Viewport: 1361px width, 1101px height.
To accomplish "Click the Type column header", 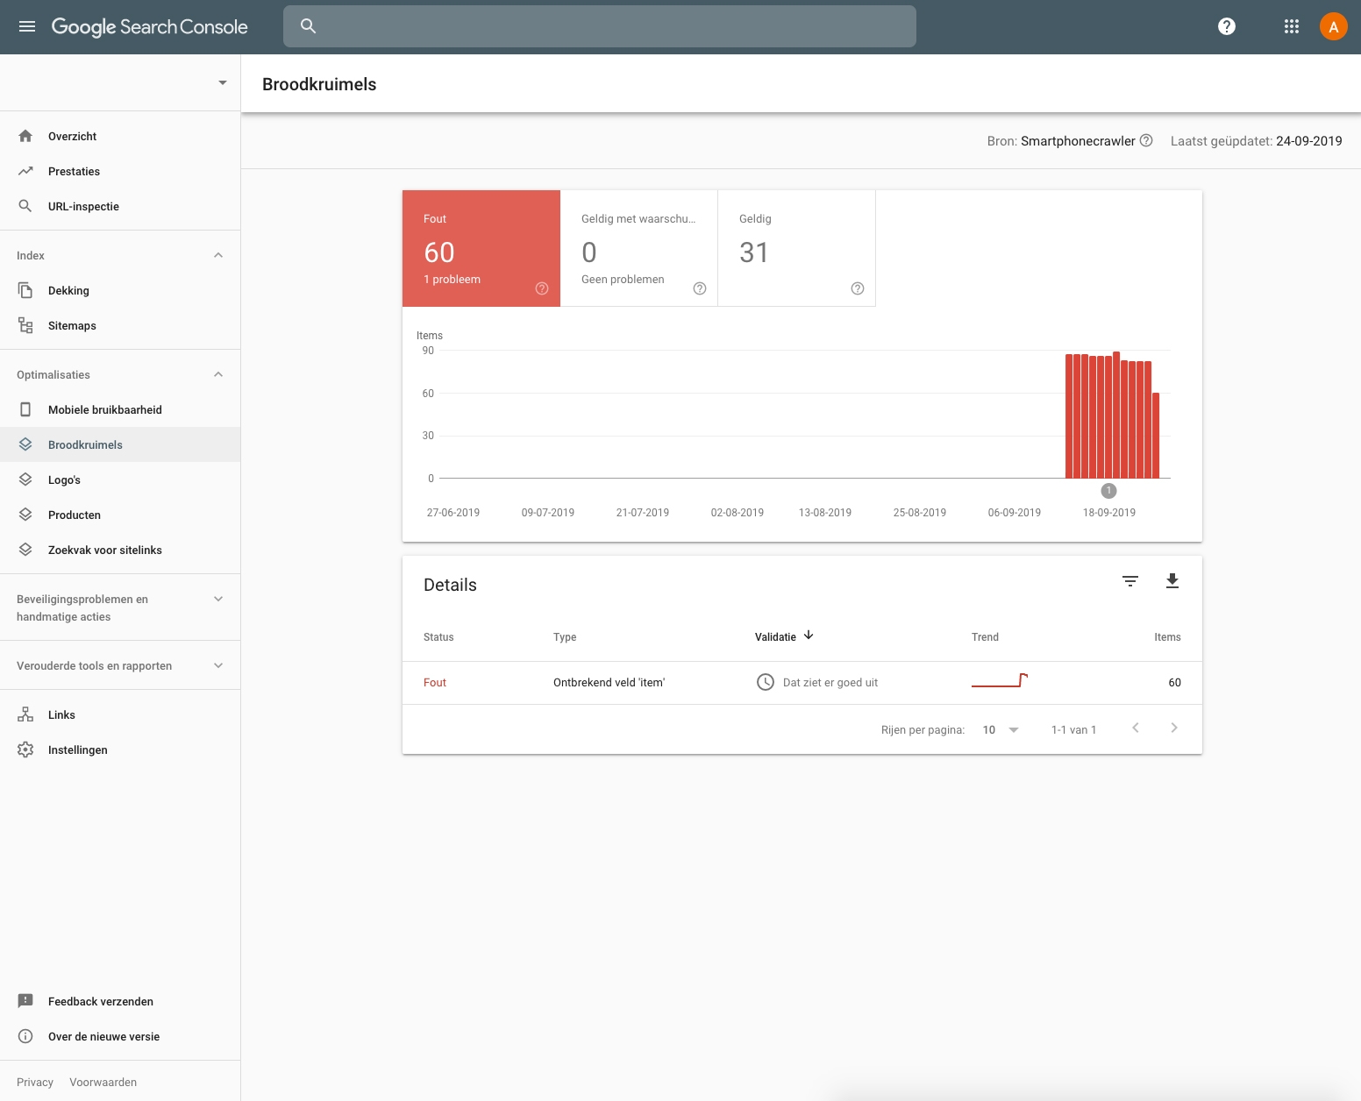I will [x=565, y=637].
